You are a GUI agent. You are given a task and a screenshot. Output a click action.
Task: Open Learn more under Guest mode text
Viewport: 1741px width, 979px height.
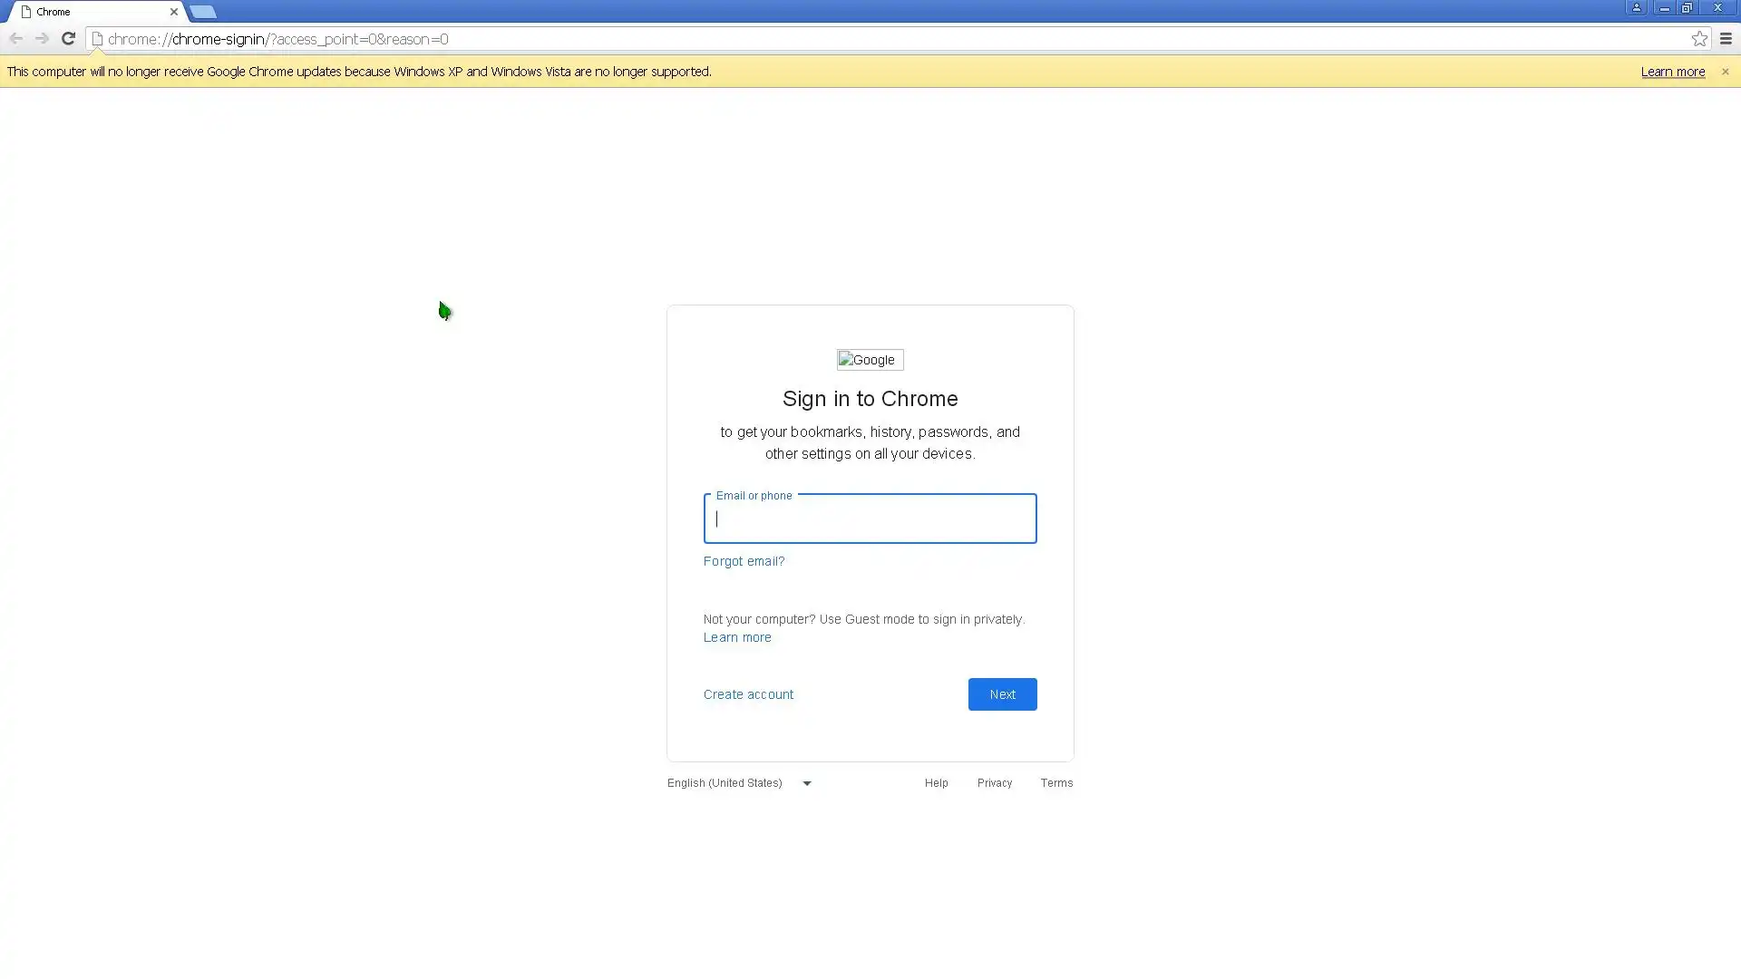pos(737,636)
